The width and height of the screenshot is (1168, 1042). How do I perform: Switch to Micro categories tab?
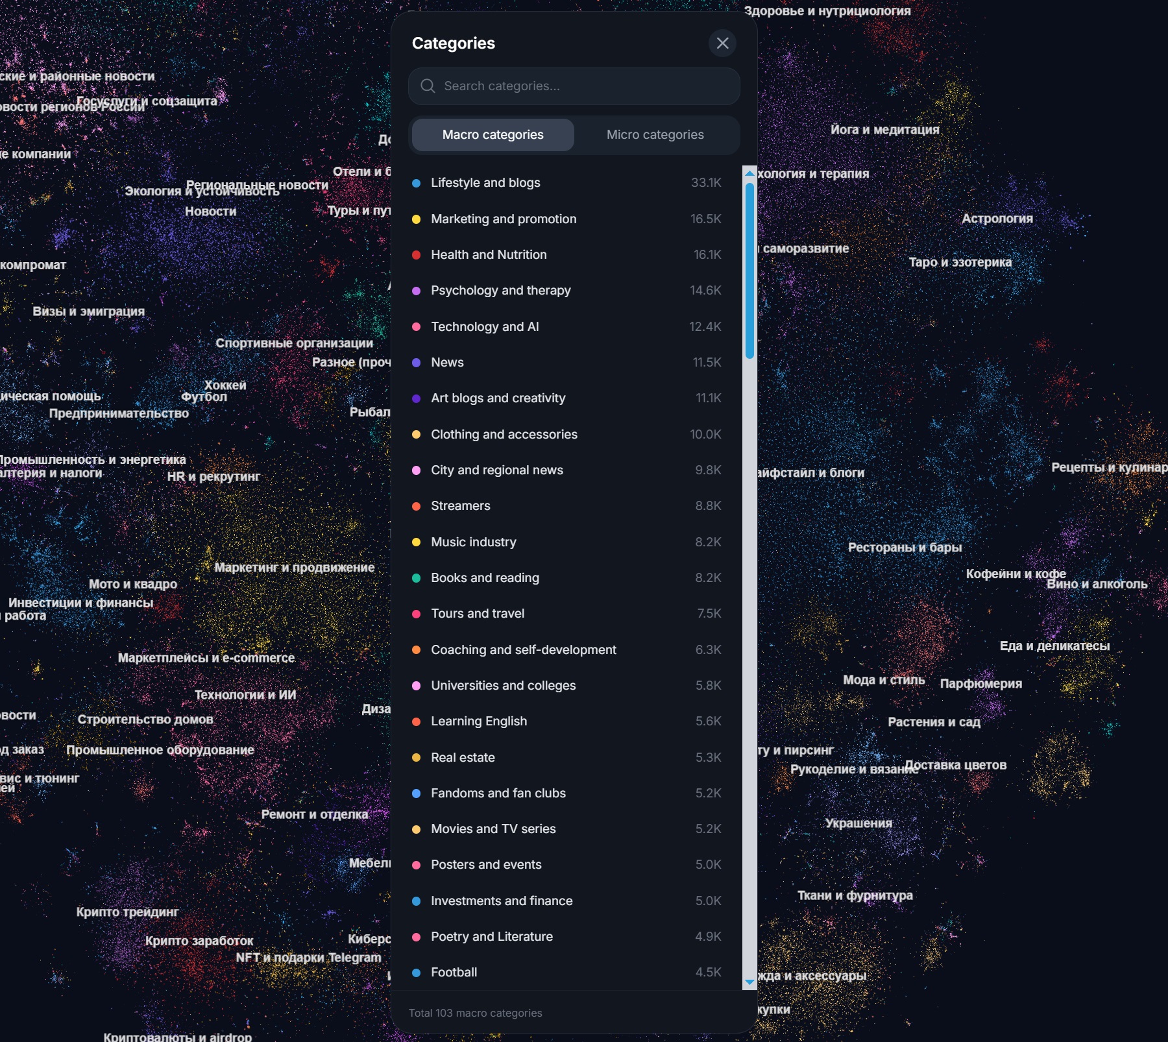pyautogui.click(x=655, y=135)
